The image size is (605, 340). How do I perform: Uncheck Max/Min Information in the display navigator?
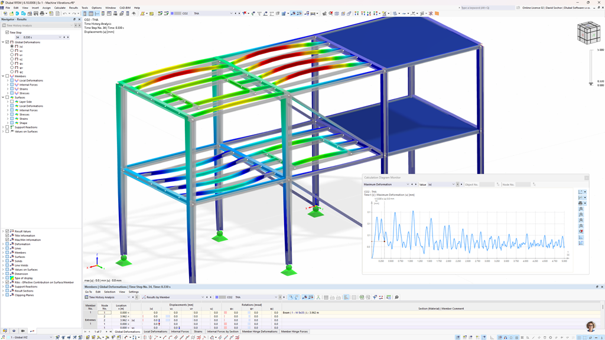click(x=7, y=240)
